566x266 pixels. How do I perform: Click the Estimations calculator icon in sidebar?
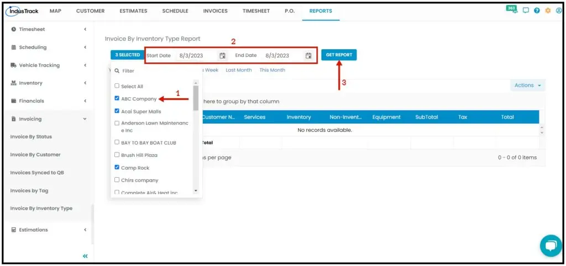[14, 230]
